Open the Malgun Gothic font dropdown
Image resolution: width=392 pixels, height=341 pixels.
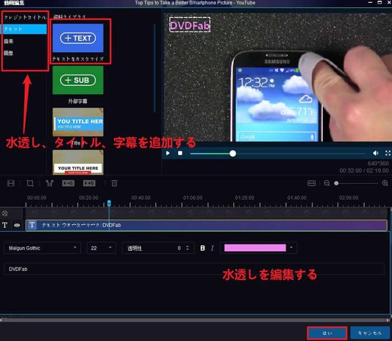click(42, 248)
